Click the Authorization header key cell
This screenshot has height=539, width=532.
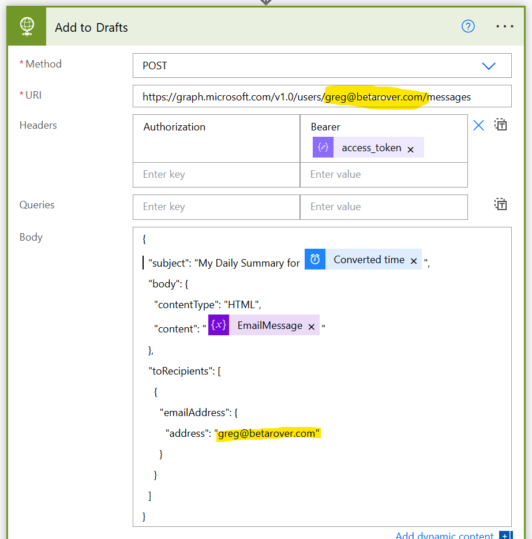tap(216, 139)
